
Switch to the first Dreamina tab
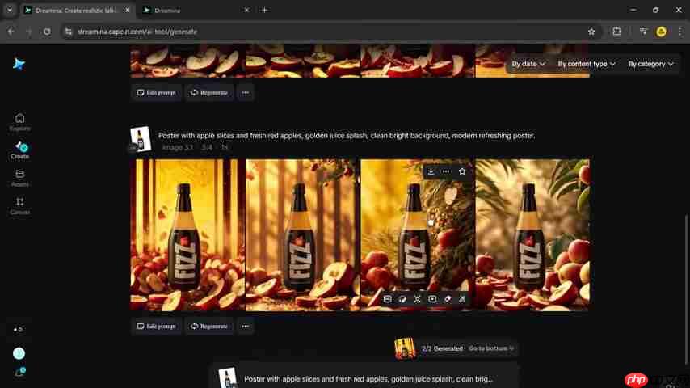pyautogui.click(x=76, y=11)
